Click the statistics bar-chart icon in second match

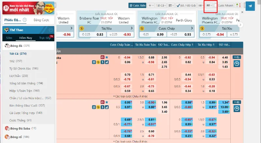click(107, 107)
